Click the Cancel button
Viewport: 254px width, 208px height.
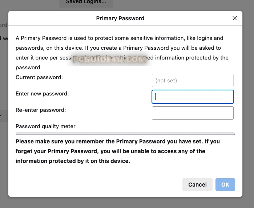(197, 184)
